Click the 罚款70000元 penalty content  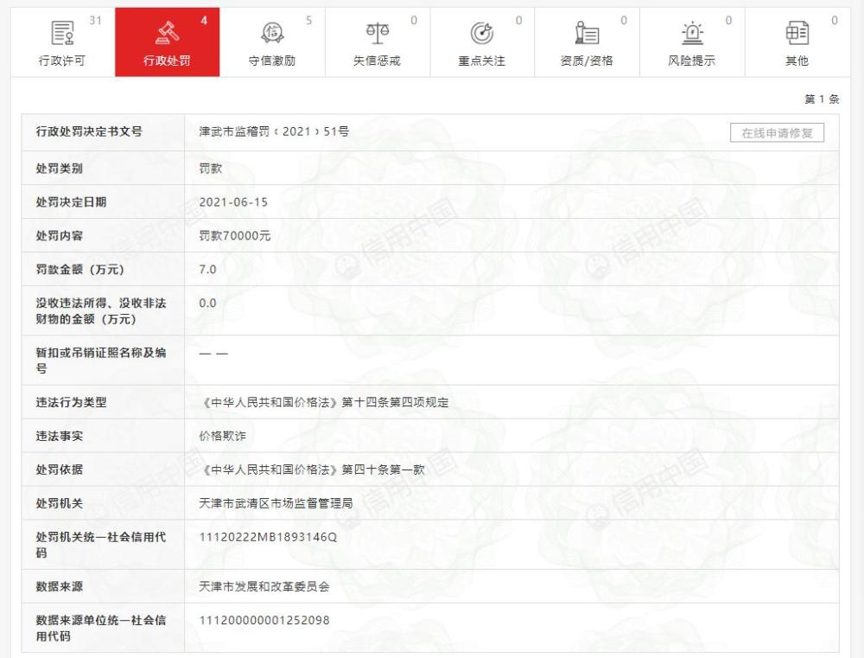[x=235, y=235]
